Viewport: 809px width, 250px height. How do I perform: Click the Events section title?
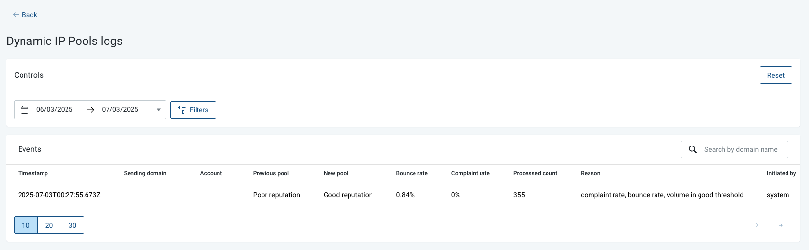(29, 149)
